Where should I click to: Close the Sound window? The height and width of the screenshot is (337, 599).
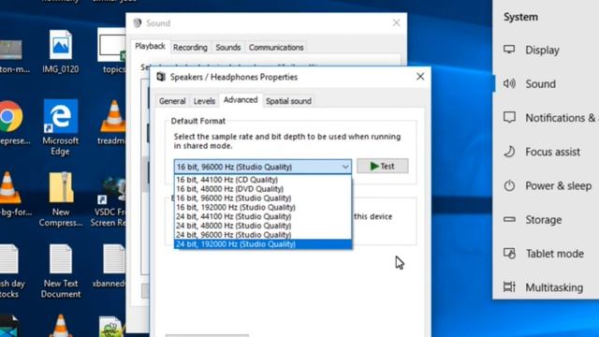tap(396, 22)
